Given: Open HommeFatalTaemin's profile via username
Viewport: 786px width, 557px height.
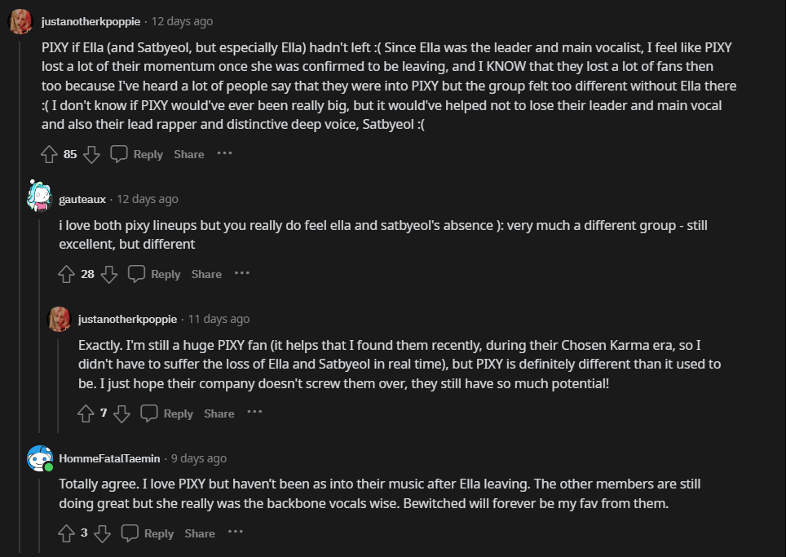Looking at the screenshot, I should coord(109,458).
